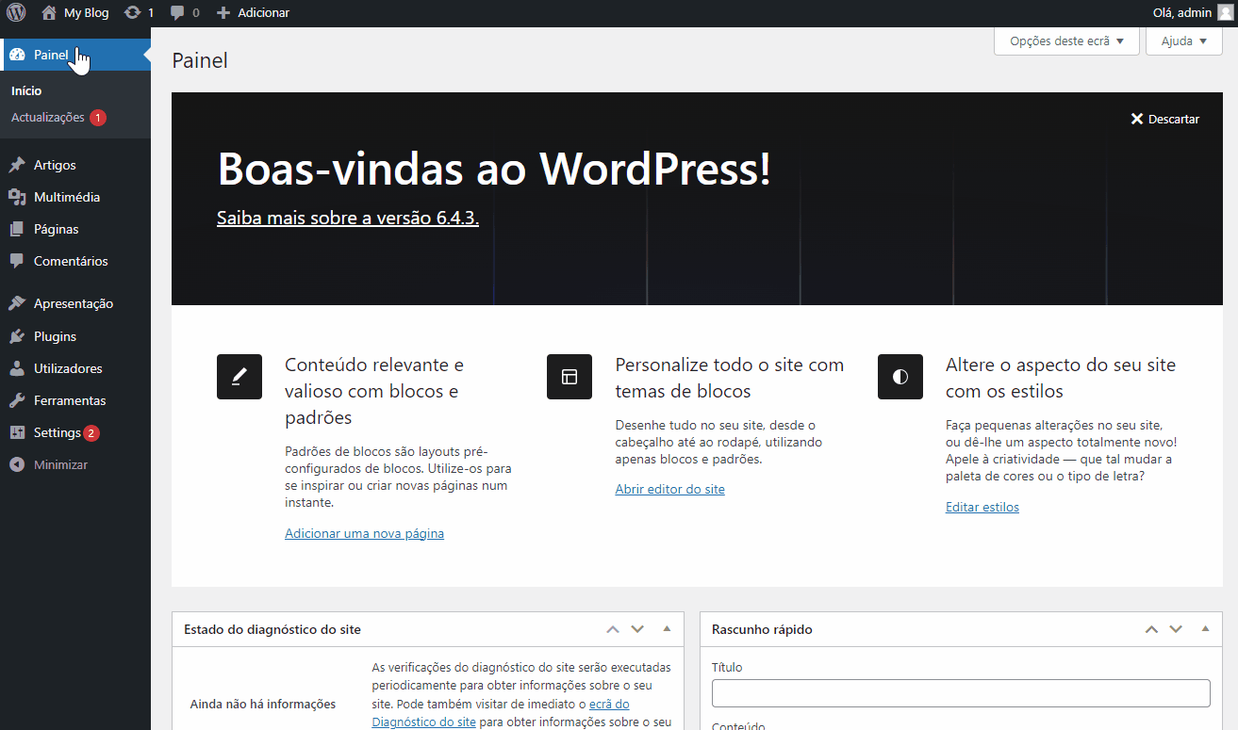Click the Artigos pushpin icon

pyautogui.click(x=17, y=165)
